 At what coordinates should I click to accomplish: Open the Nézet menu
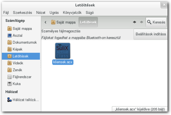[41, 13]
